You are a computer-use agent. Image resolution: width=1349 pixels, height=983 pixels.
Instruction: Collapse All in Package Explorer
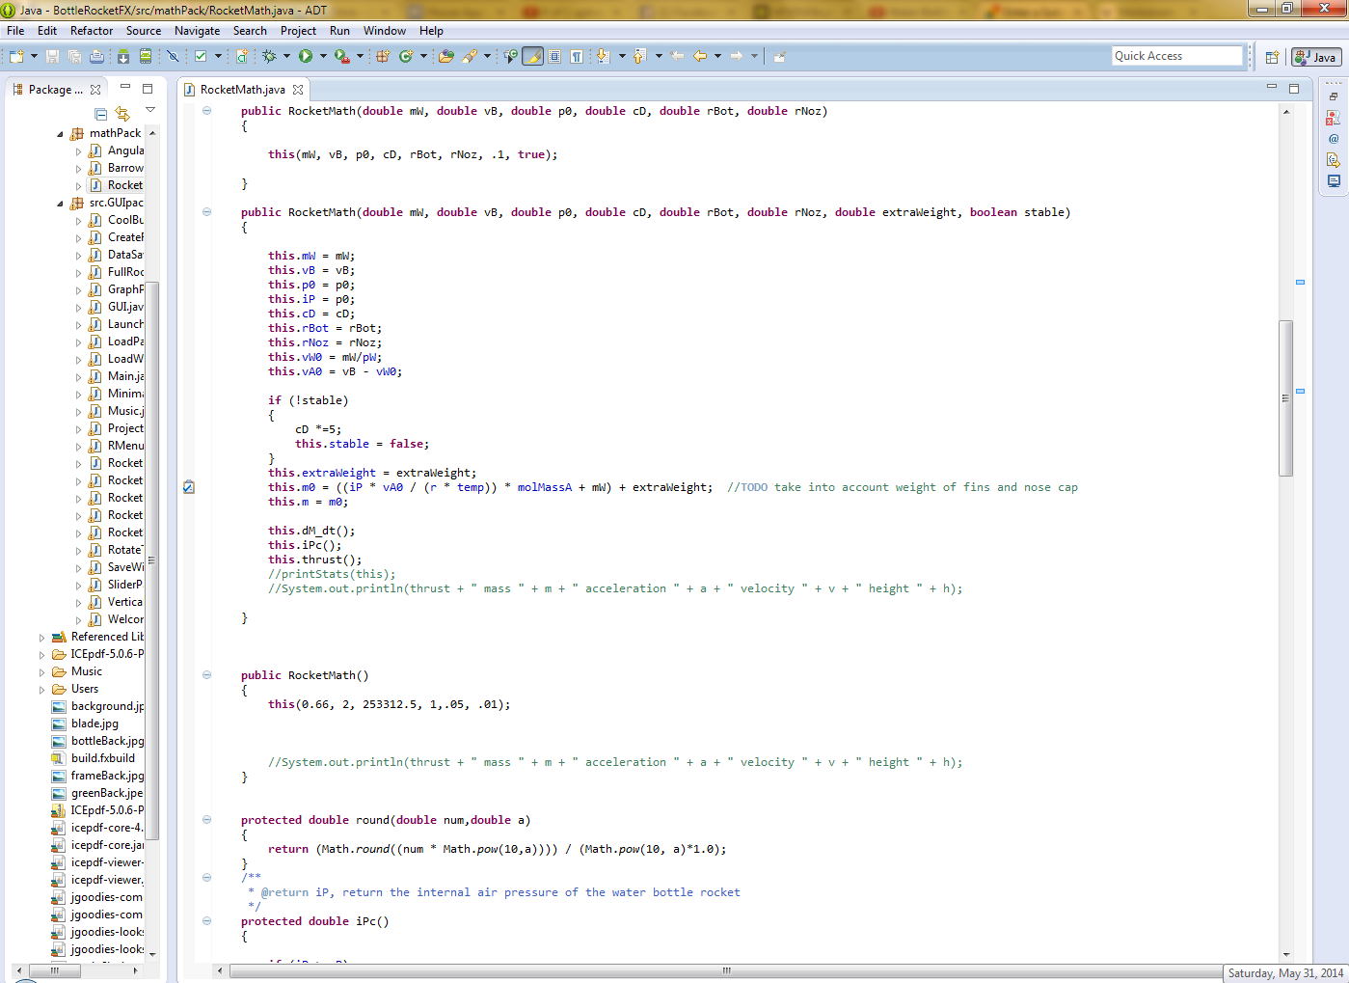coord(100,114)
